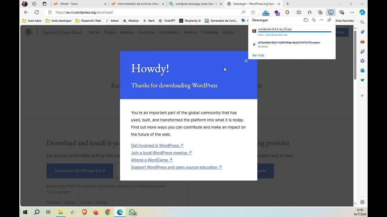
Task: Open Edge settings and more menu
Action: pyautogui.click(x=352, y=12)
